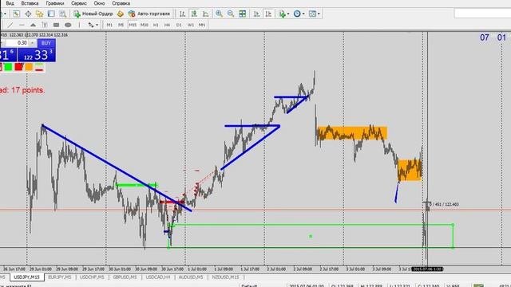Select the M15 timeframe button
The width and height of the screenshot is (511, 287).
(x=133, y=25)
